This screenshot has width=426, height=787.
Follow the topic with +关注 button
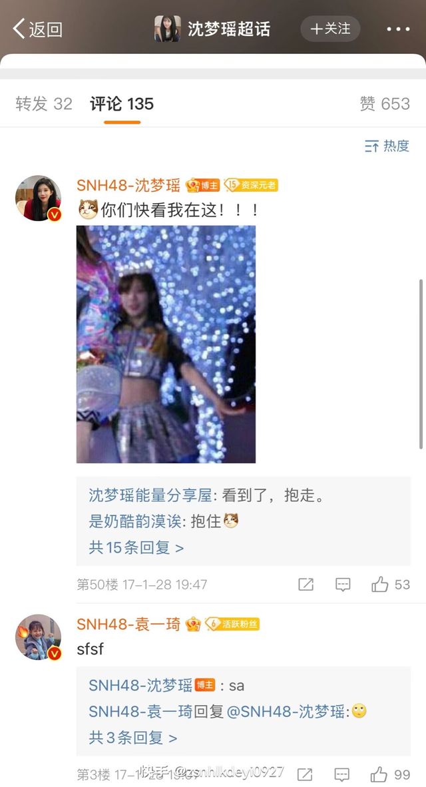330,29
